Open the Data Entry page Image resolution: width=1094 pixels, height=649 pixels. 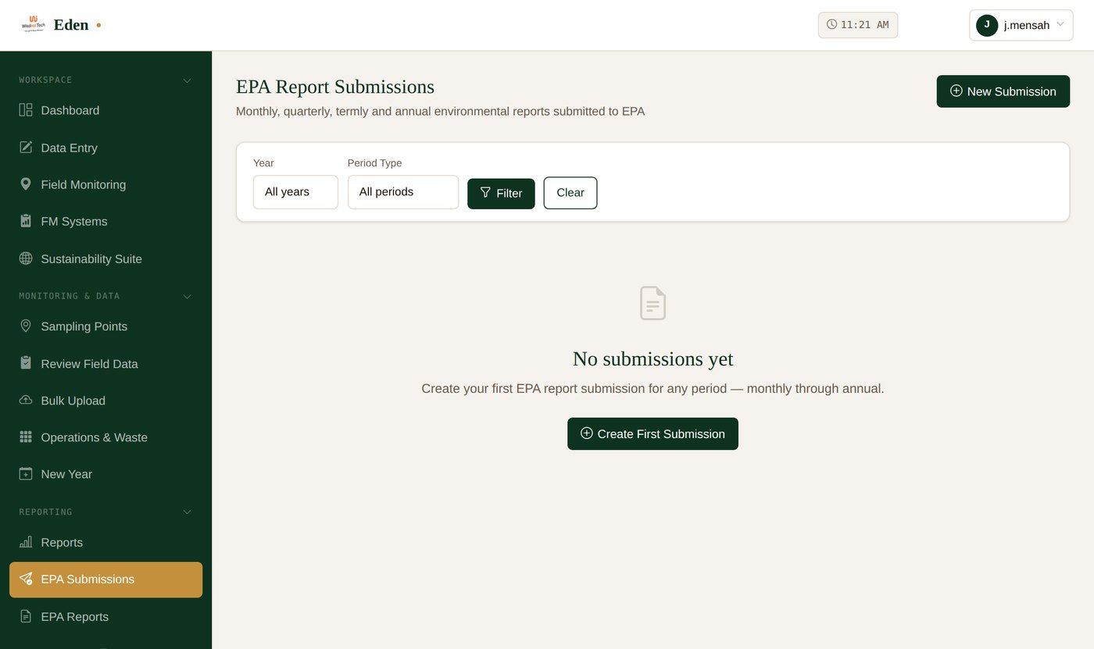[105, 148]
